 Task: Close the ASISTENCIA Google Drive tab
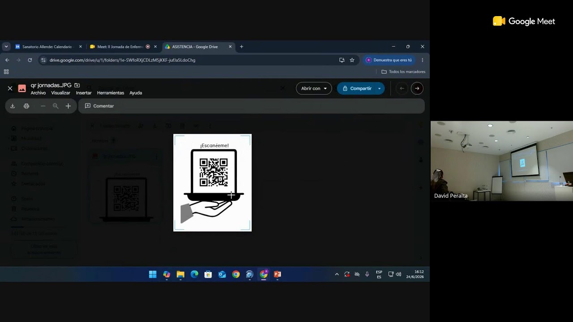coord(230,47)
